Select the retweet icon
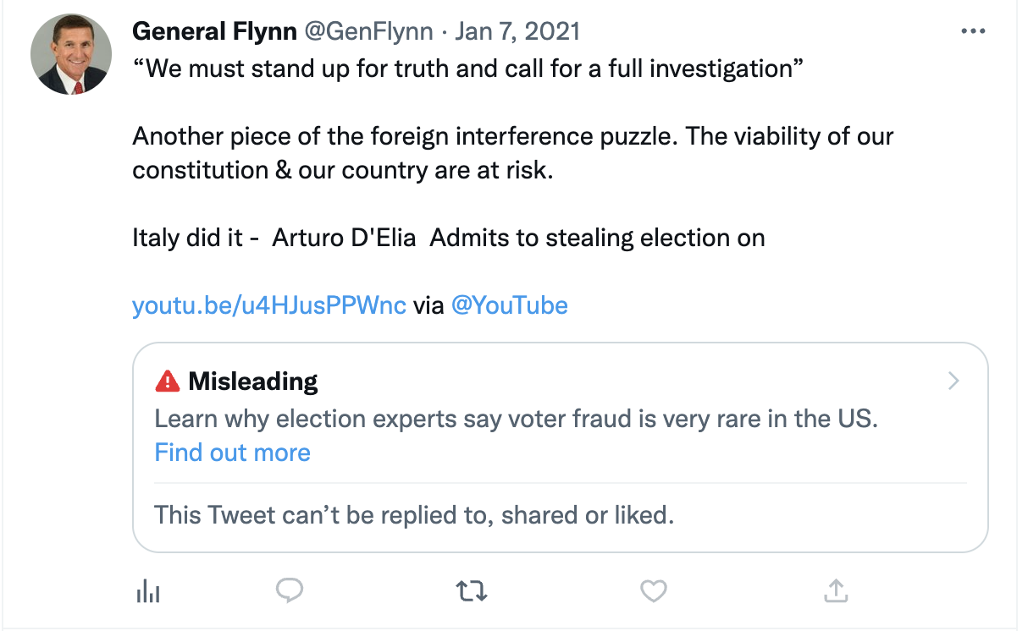This screenshot has height=631, width=1028. (x=472, y=591)
